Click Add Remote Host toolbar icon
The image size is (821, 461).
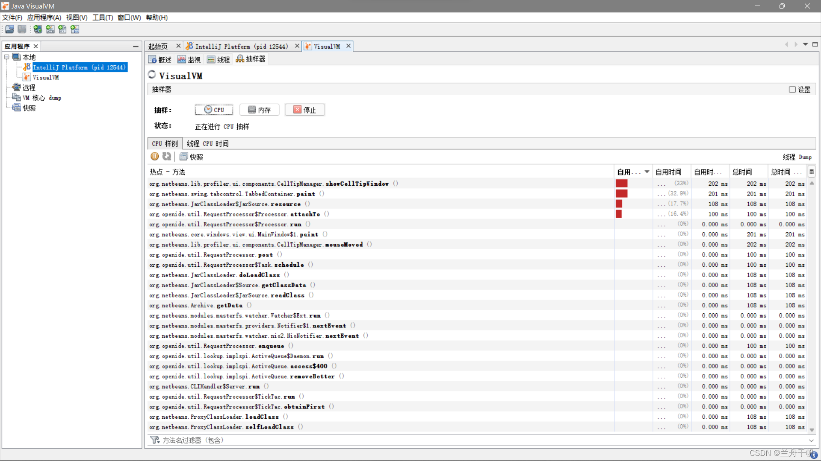38,29
